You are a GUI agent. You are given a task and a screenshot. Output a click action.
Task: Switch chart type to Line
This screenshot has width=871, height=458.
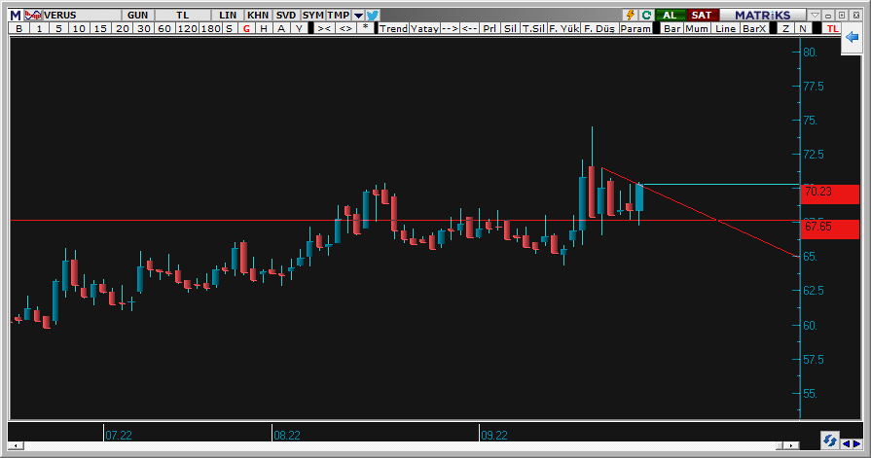click(x=725, y=28)
